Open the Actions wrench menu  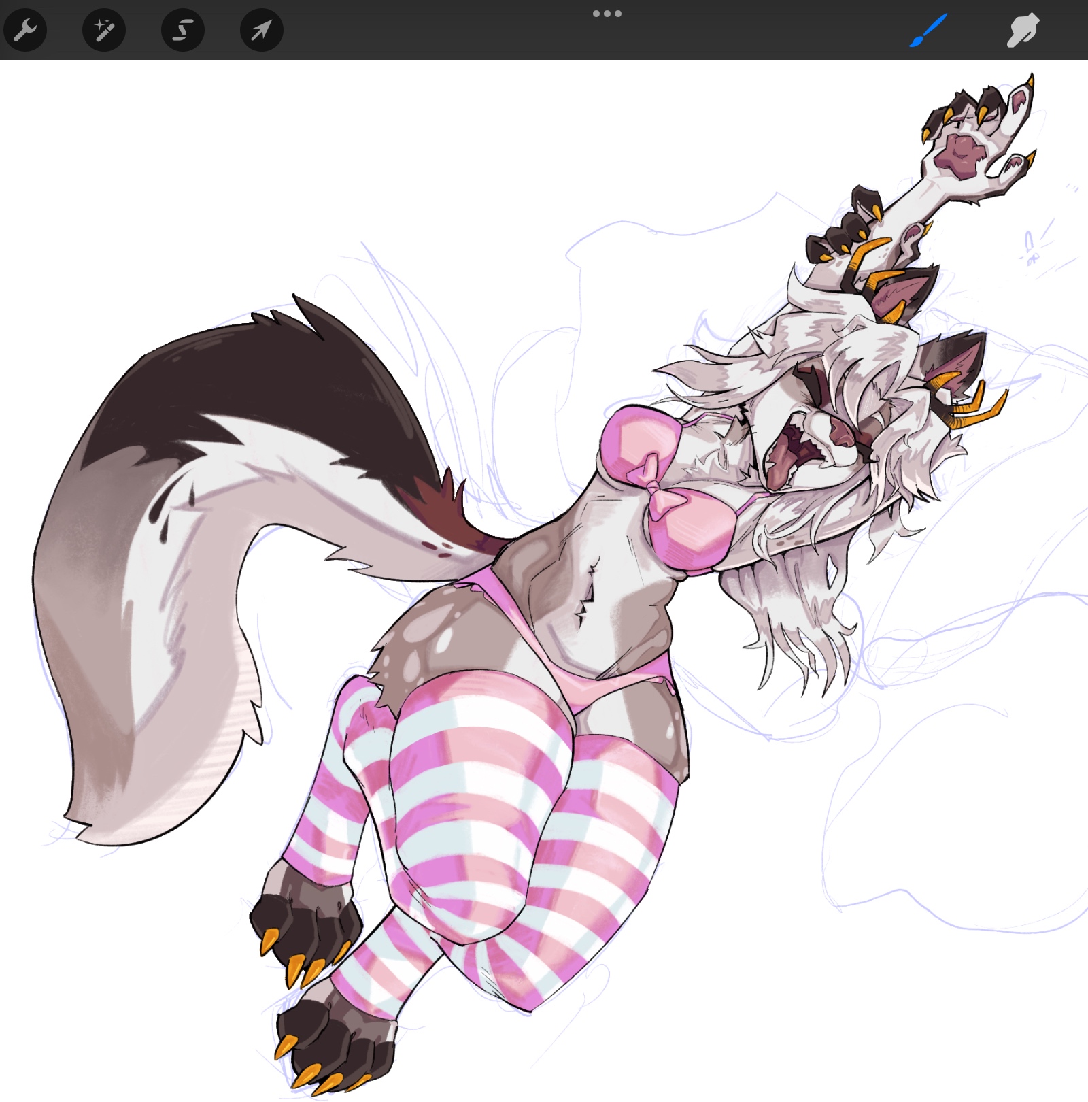25,30
